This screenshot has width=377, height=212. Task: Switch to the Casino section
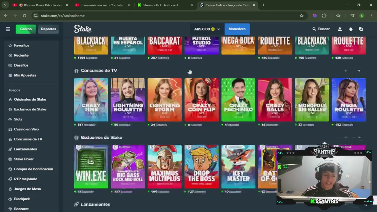point(26,29)
